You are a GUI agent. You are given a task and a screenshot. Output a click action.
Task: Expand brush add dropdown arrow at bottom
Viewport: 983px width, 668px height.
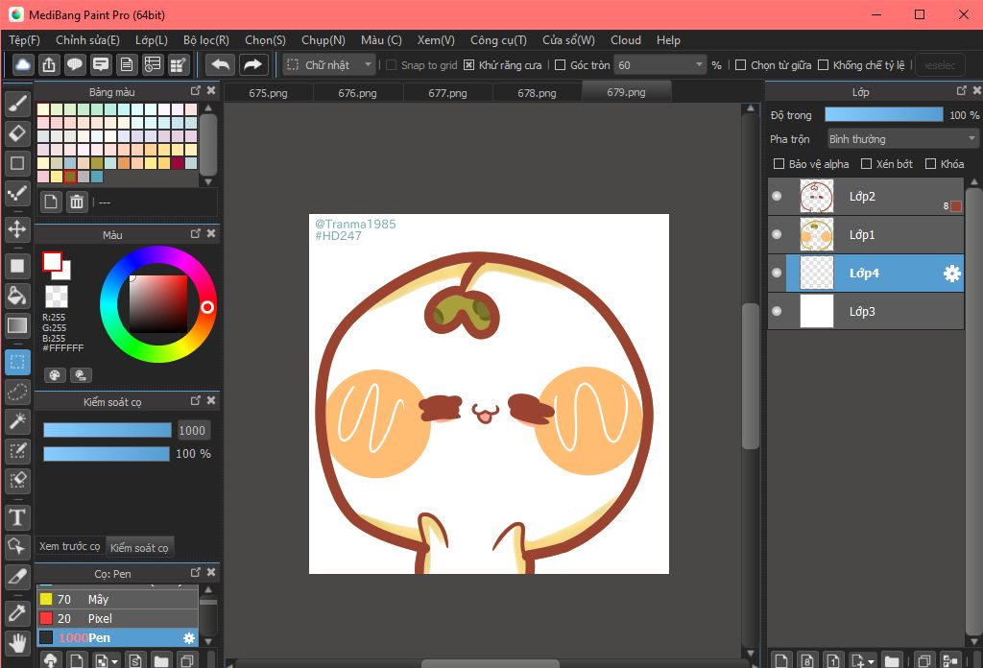pyautogui.click(x=115, y=661)
